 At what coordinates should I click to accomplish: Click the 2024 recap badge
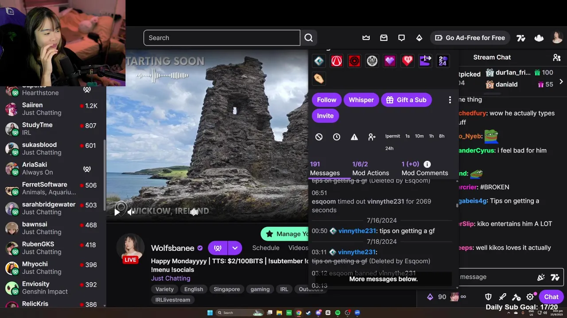pyautogui.click(x=443, y=61)
